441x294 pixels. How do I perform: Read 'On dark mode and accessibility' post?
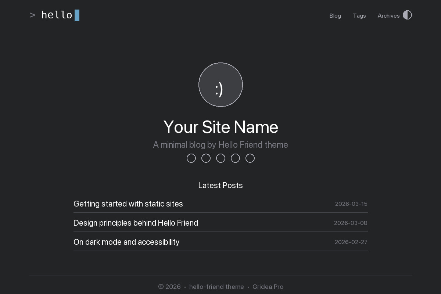click(x=126, y=242)
